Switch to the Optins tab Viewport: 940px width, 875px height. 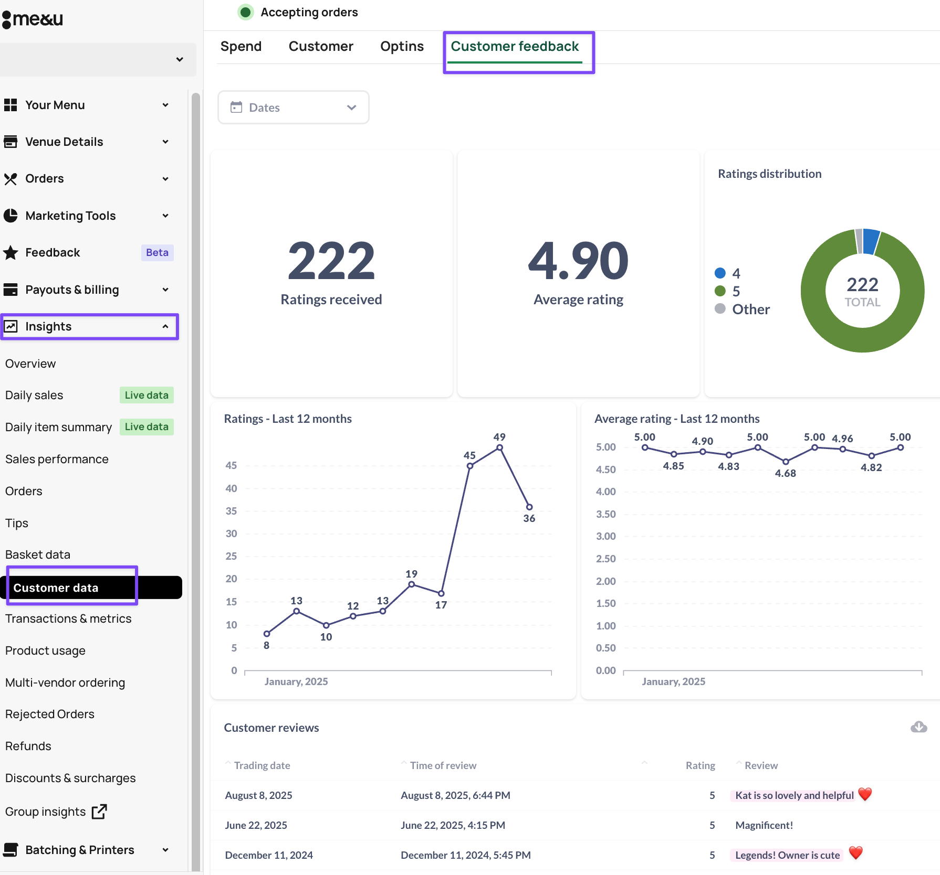(x=402, y=47)
